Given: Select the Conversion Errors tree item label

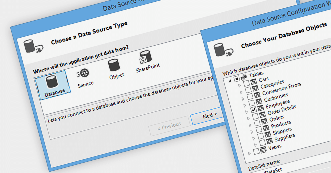Looking at the screenshot, I should tap(281, 89).
